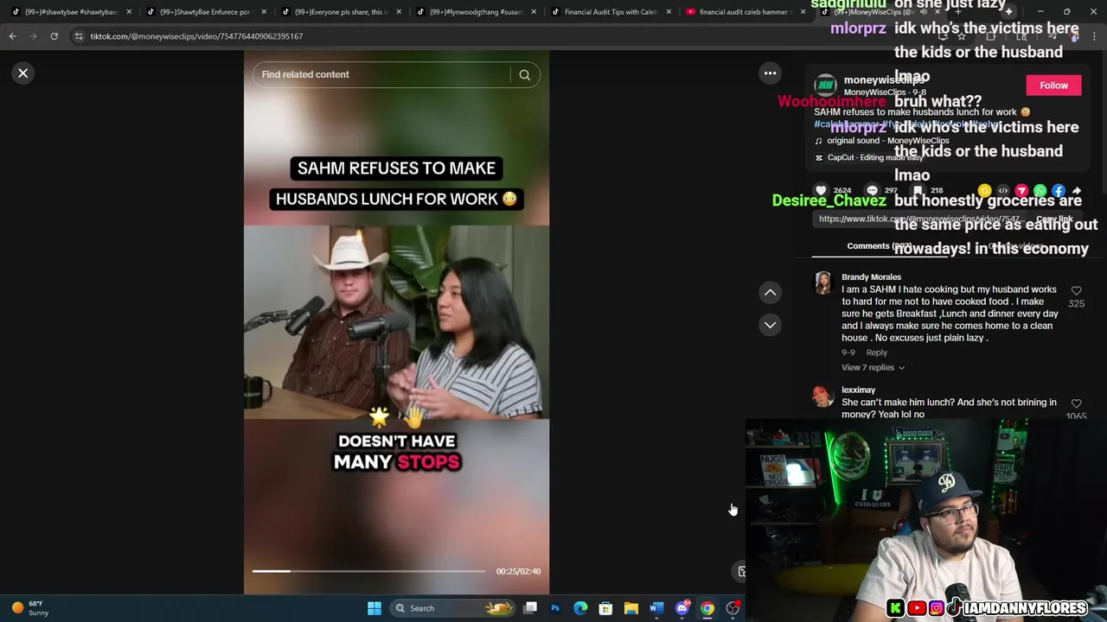Expand View 7 replies
Image resolution: width=1107 pixels, height=622 pixels.
[x=873, y=368]
